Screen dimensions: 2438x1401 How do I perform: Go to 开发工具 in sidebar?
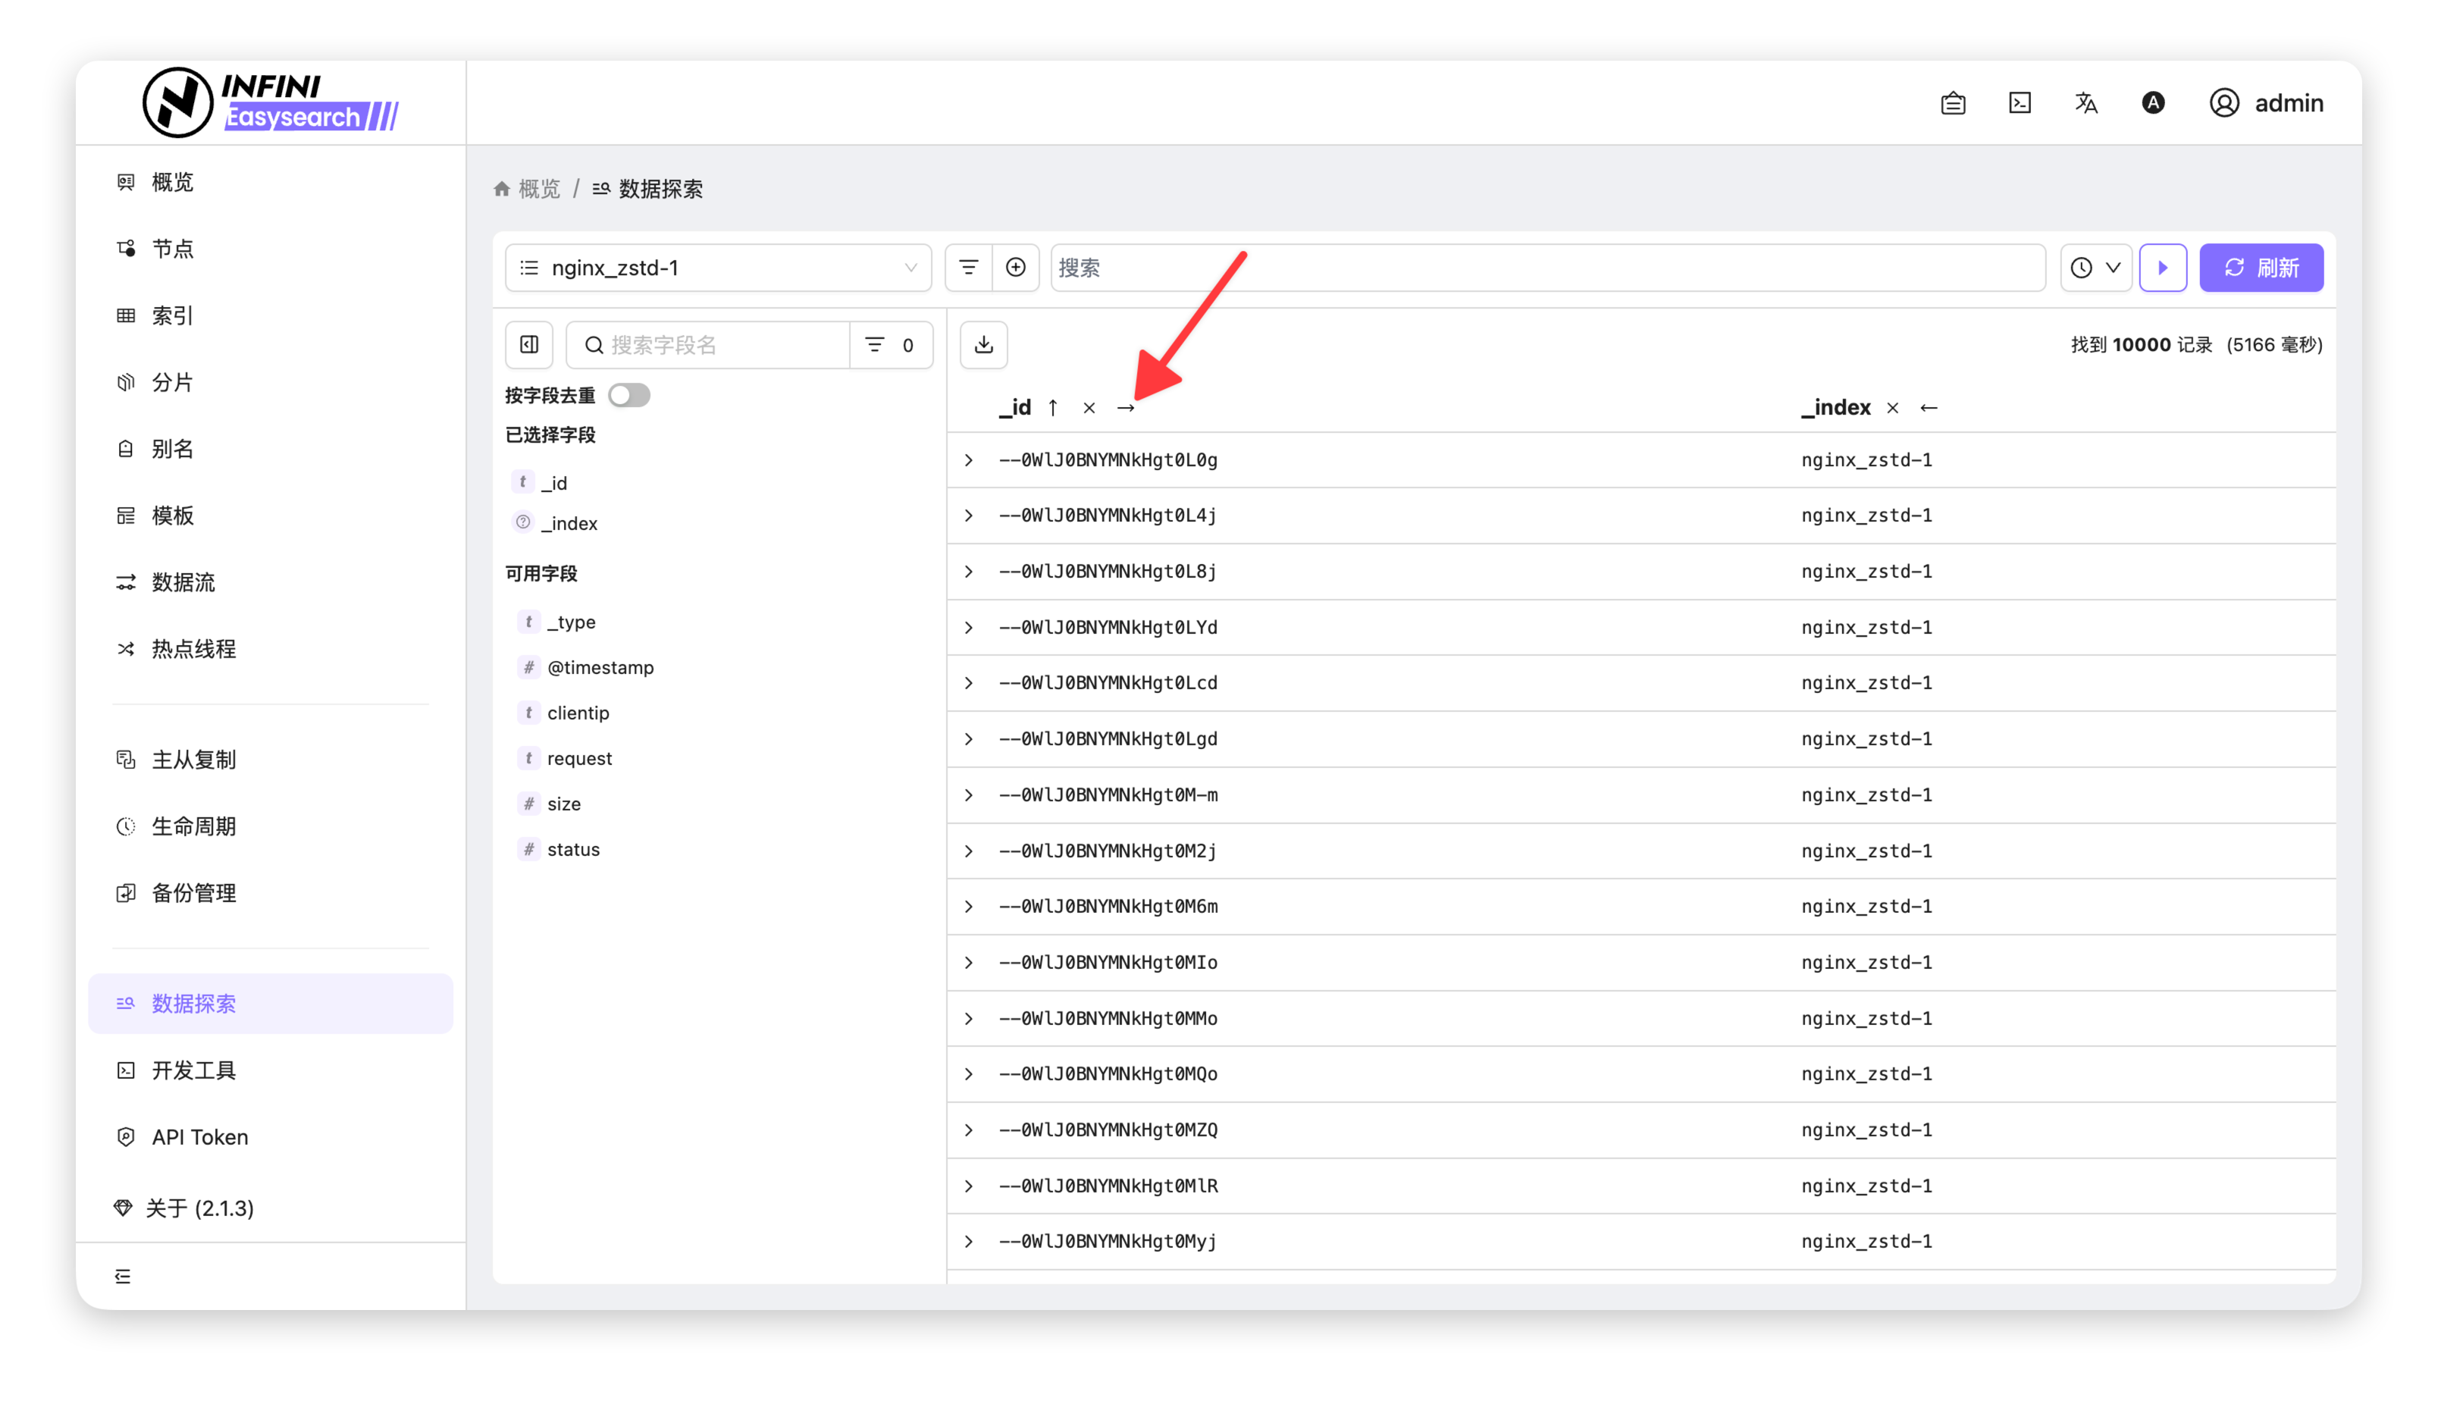pyautogui.click(x=193, y=1070)
